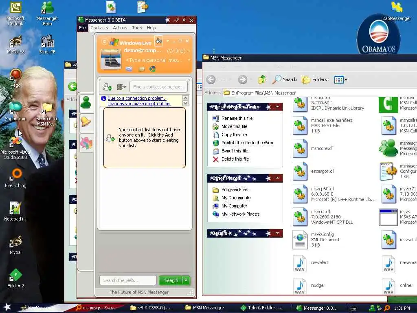Click the paint bucket color scheme icon
The width and height of the screenshot is (417, 313).
pos(158,41)
